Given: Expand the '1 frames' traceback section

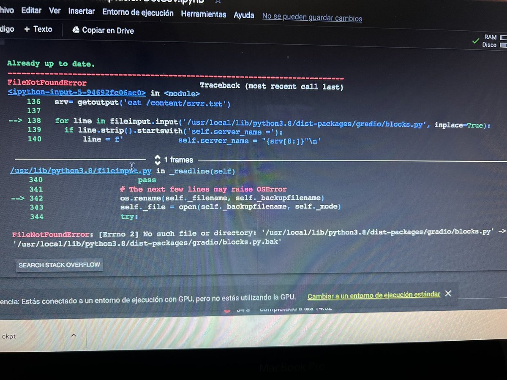Looking at the screenshot, I should click(174, 160).
